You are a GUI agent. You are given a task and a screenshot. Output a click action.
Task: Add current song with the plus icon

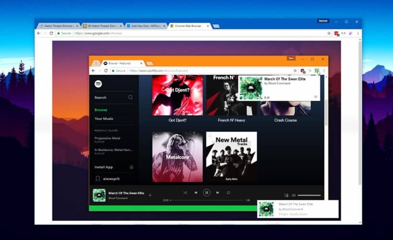(x=150, y=195)
